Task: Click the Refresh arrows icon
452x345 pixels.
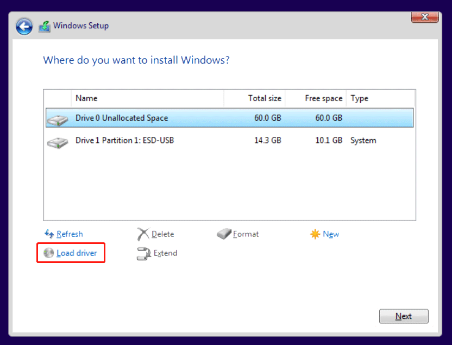Action: coord(49,234)
